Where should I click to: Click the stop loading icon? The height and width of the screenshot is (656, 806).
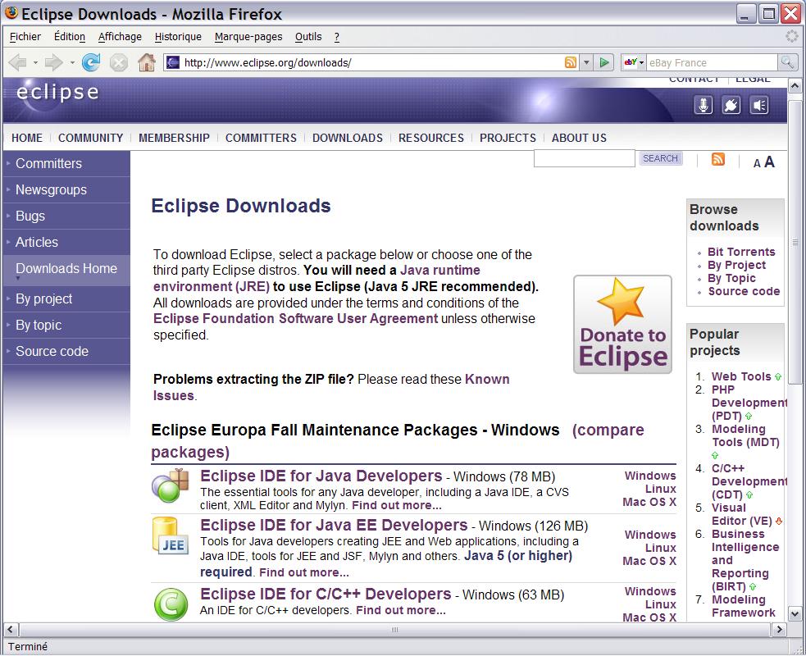coord(119,62)
